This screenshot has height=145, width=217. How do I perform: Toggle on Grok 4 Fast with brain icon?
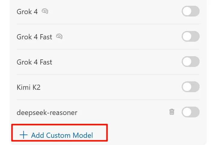190,37
